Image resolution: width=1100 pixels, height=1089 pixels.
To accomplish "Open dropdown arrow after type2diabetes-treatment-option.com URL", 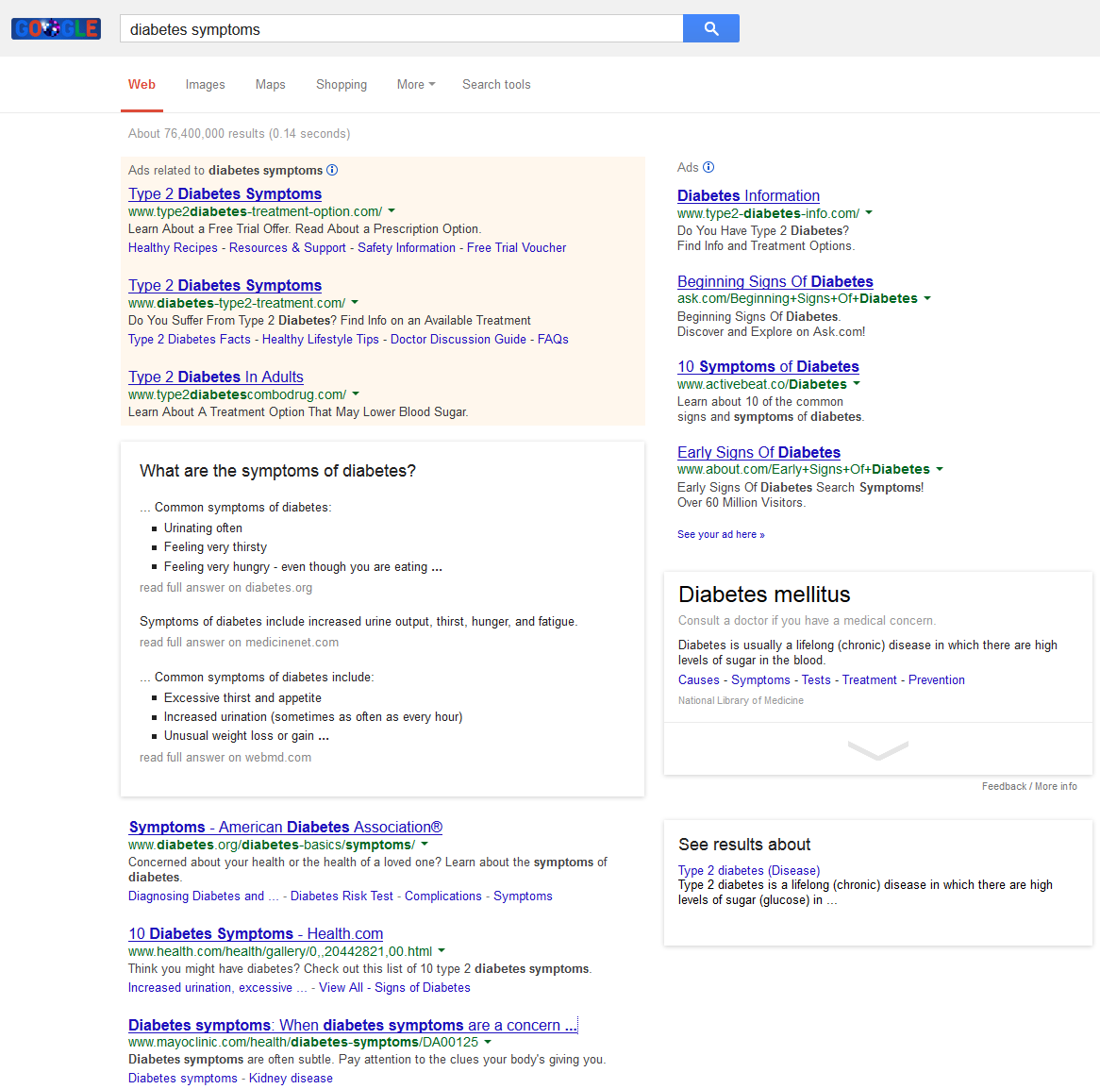I will (392, 210).
